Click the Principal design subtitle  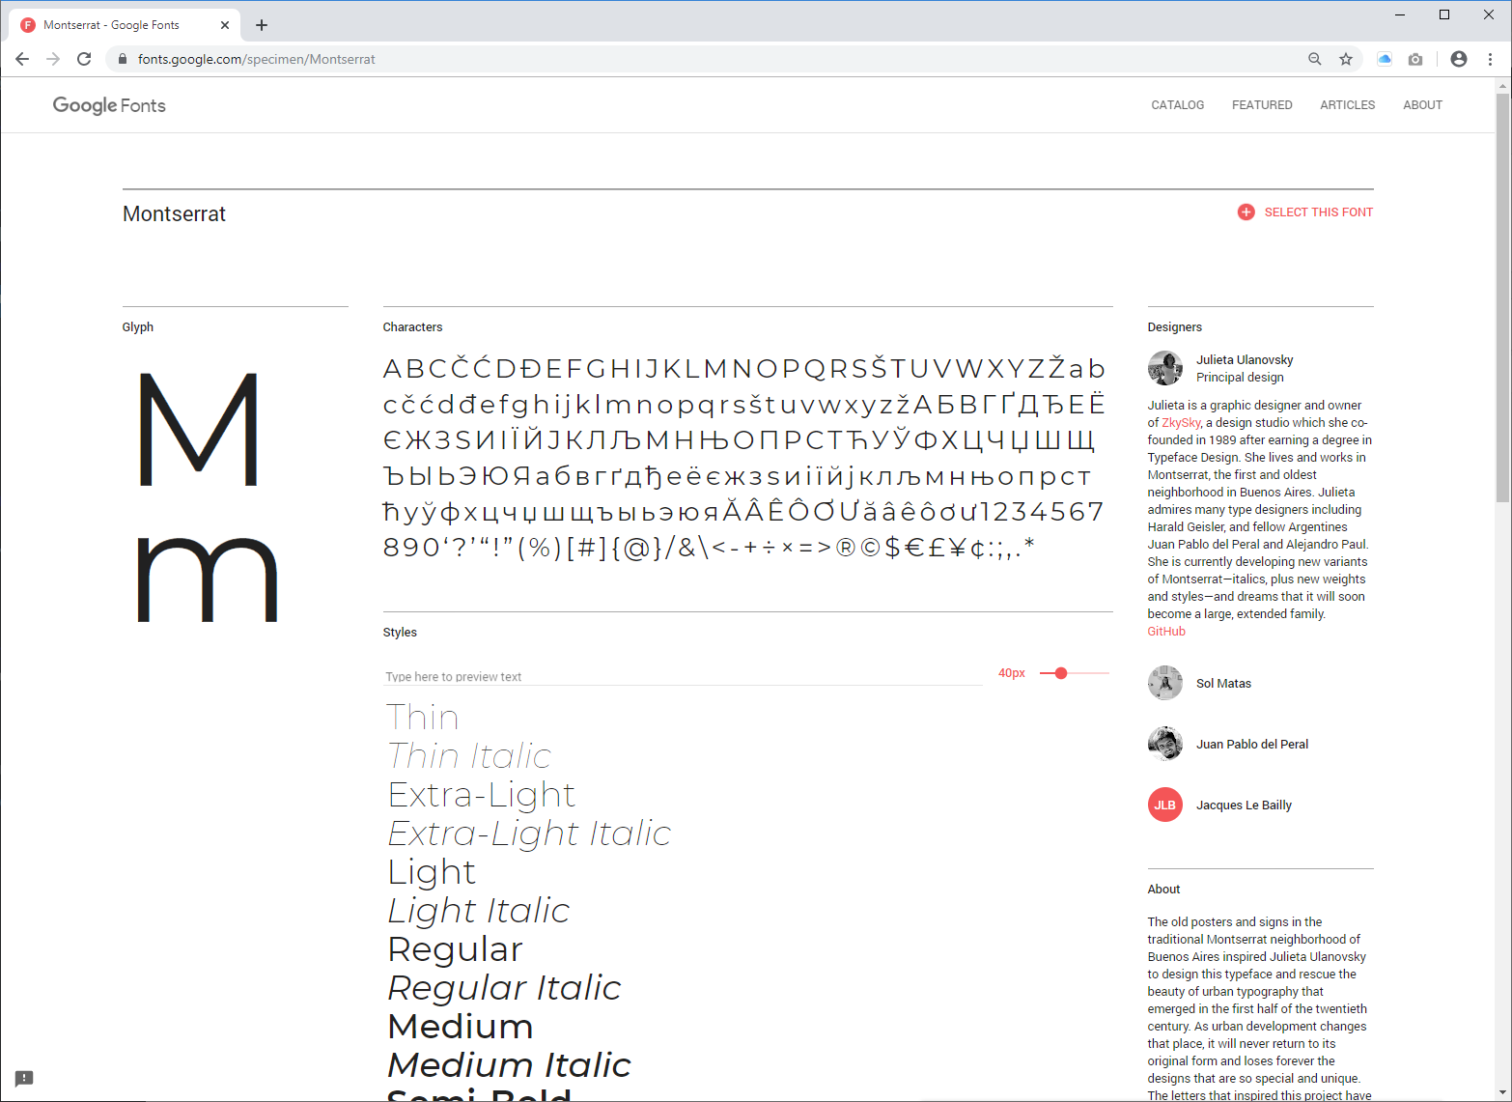[1240, 378]
